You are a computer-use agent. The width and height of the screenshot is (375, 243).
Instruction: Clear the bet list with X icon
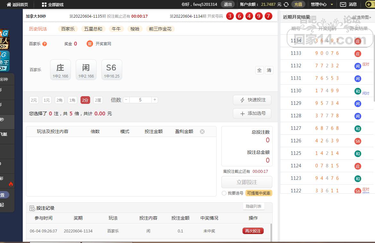tap(202, 131)
